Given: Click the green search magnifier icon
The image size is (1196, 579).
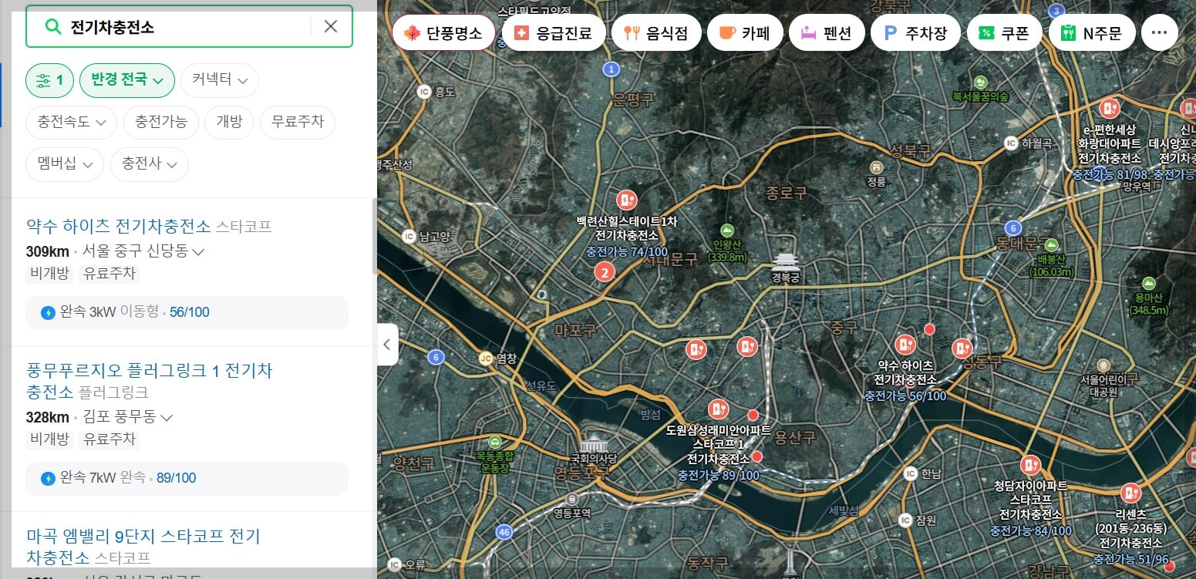Looking at the screenshot, I should [x=52, y=26].
